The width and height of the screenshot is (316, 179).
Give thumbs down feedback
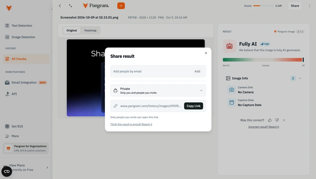[277, 120]
